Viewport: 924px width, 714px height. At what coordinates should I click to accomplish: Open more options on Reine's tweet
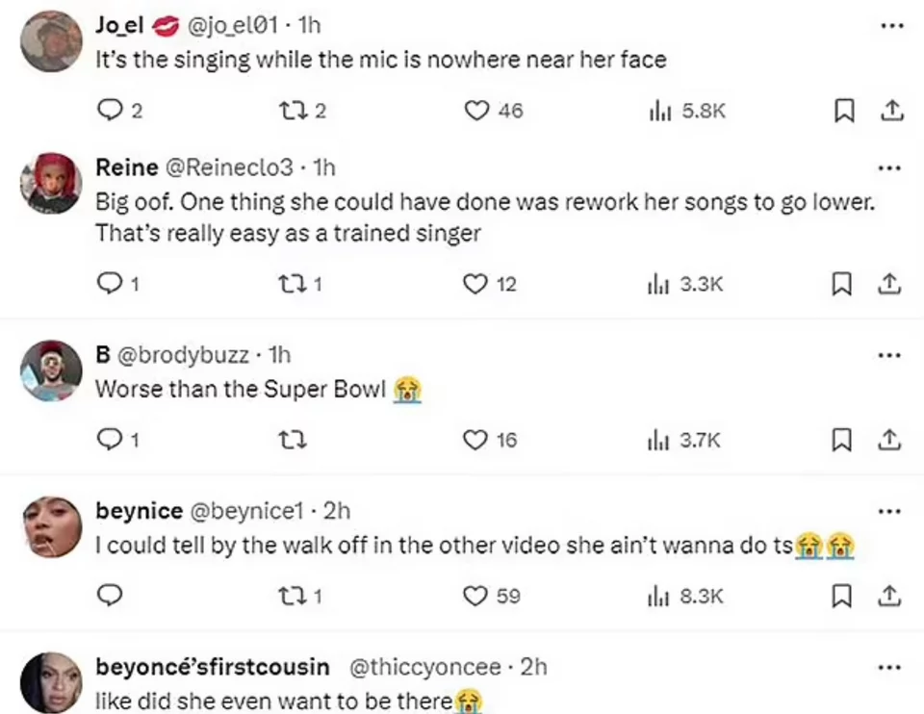click(x=892, y=166)
